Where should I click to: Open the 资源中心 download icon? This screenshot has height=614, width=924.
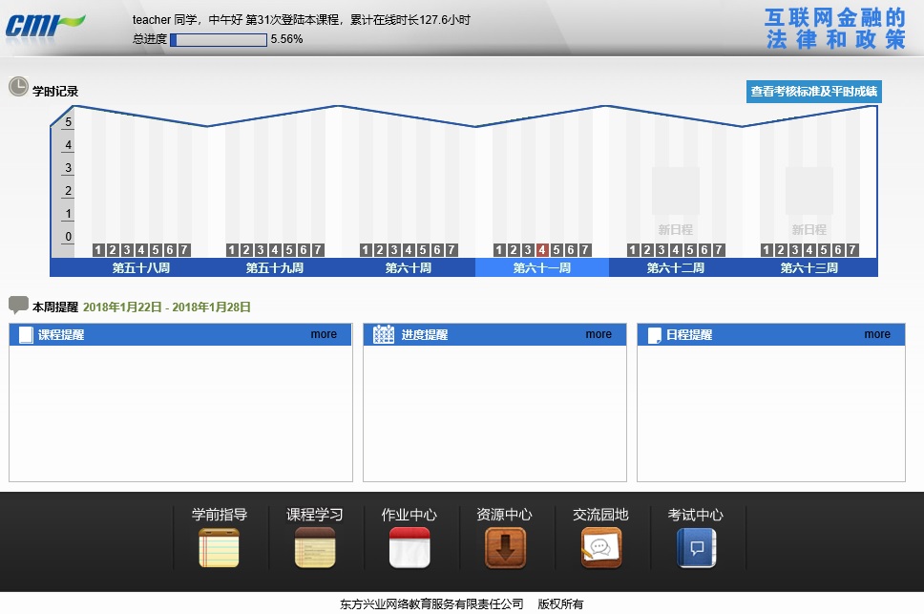[505, 547]
